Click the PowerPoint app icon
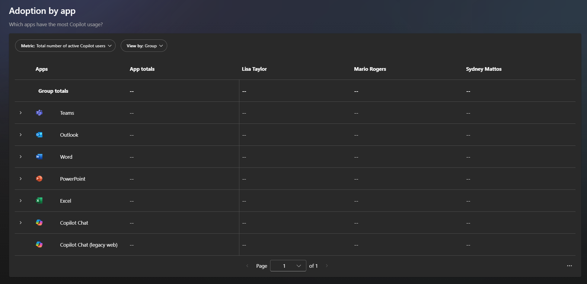 pos(39,179)
